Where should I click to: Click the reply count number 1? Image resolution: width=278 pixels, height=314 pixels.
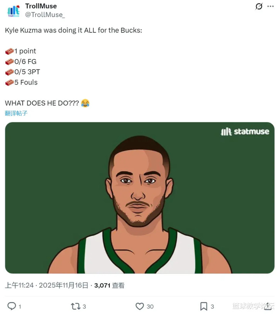tap(20, 306)
